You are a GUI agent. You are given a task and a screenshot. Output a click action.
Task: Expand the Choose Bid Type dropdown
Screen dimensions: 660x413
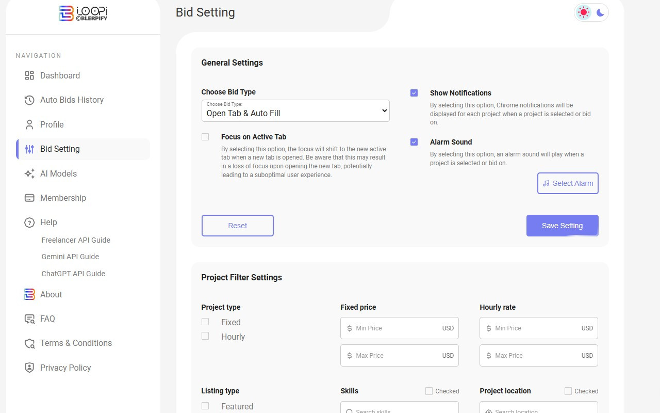coord(295,111)
